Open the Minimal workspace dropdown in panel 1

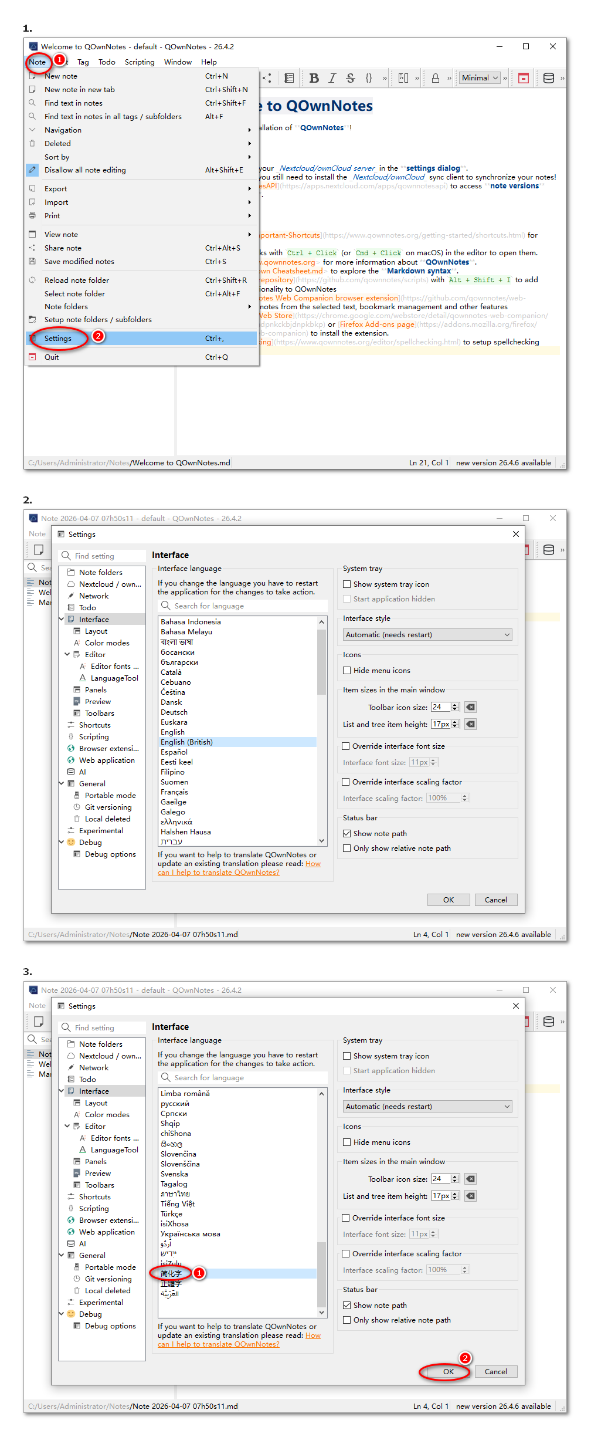(480, 78)
